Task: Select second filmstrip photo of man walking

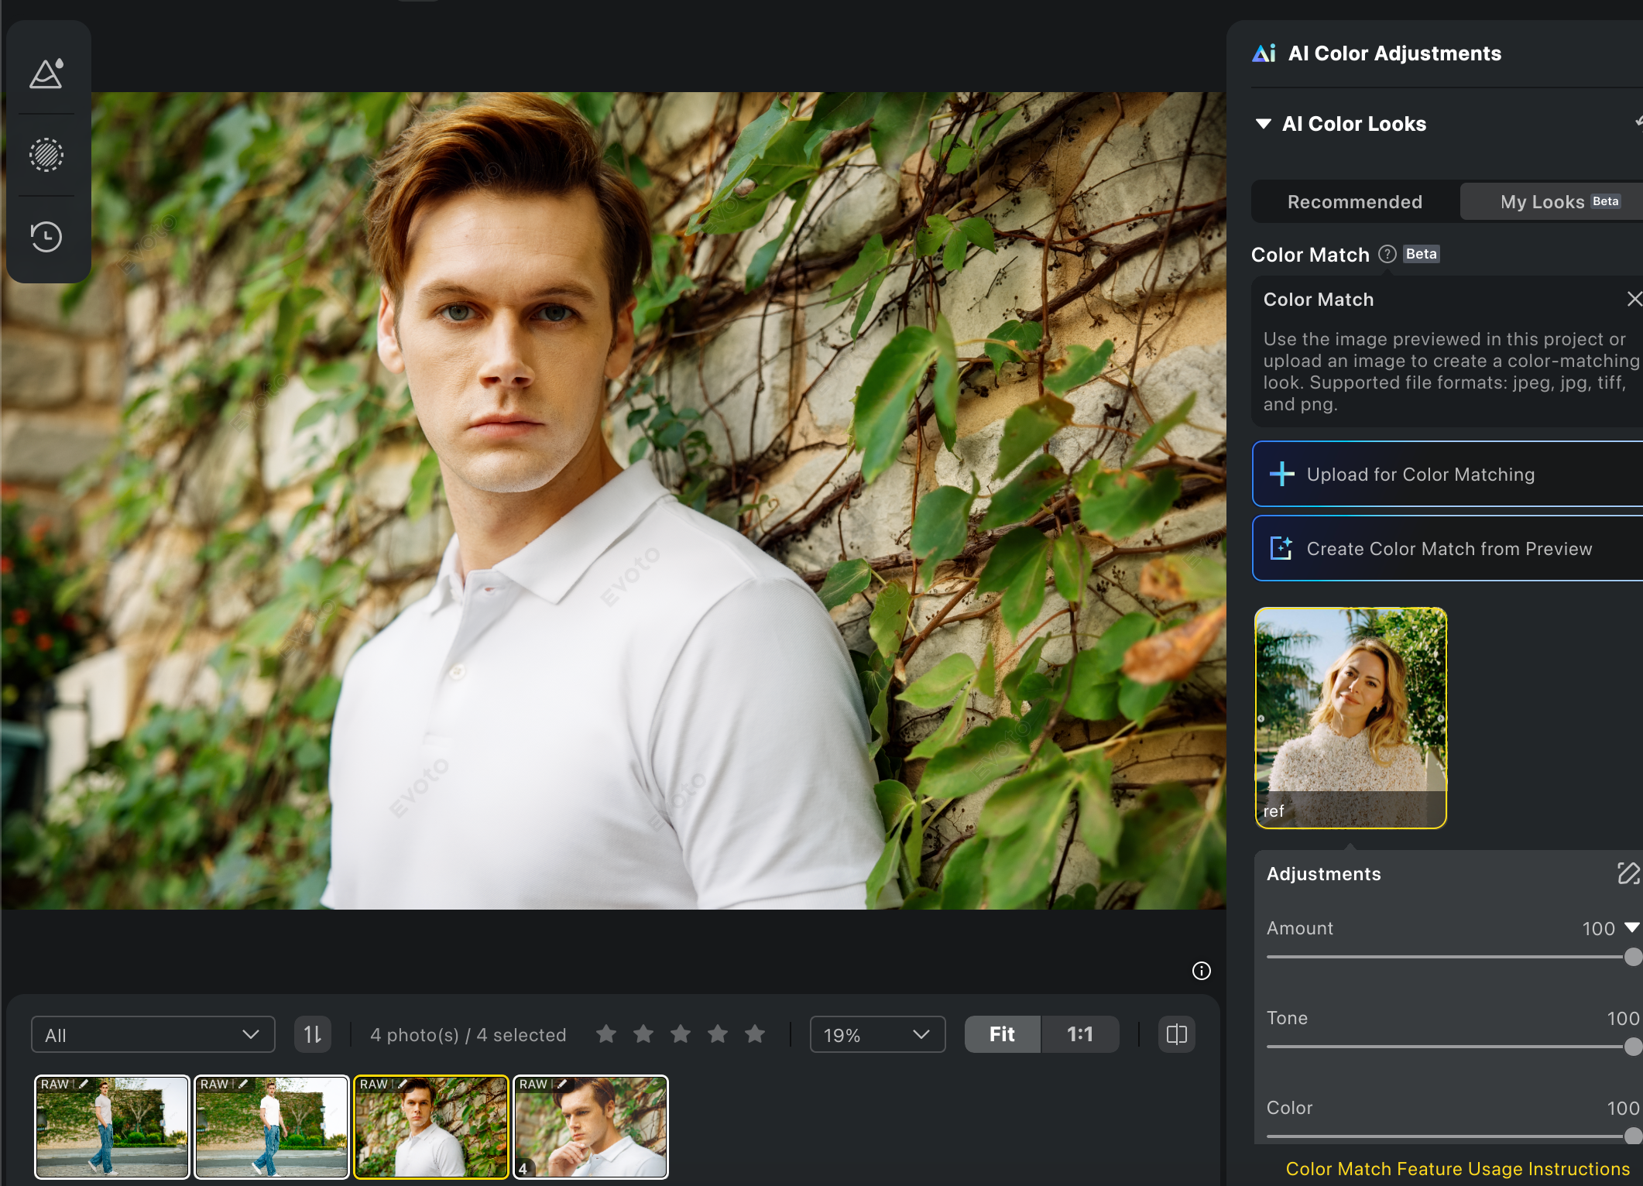Action: [272, 1127]
